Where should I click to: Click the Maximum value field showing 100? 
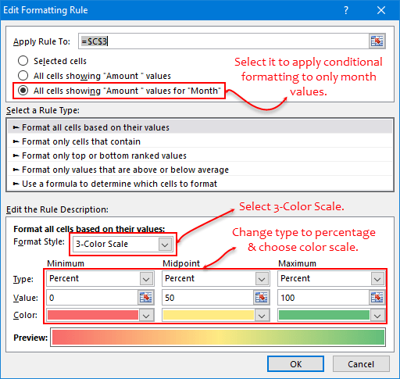click(x=323, y=298)
